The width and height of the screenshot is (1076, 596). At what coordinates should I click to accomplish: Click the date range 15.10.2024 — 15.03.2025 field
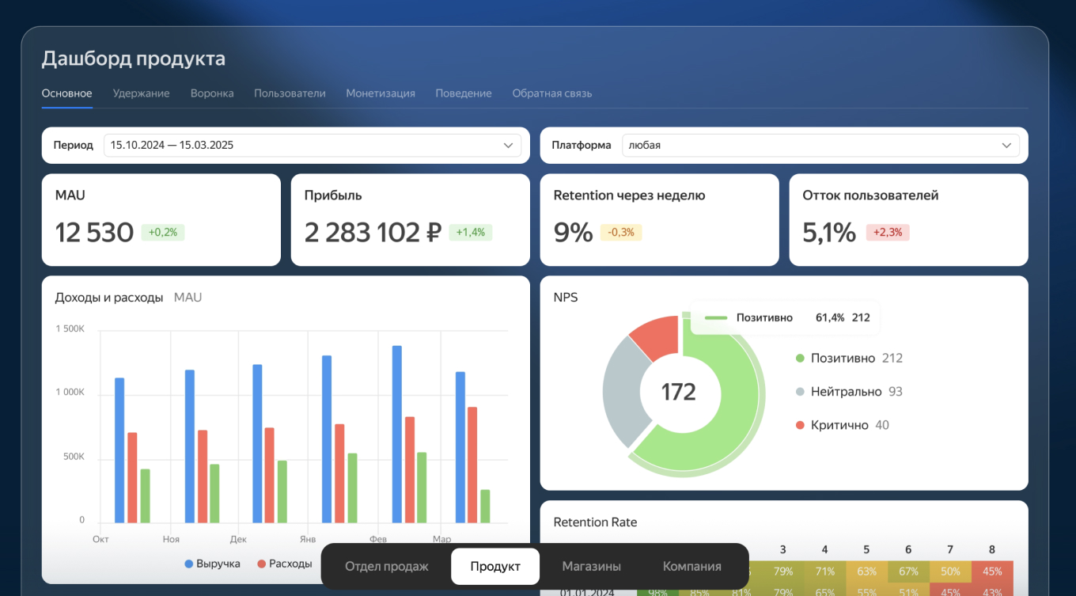(x=313, y=146)
